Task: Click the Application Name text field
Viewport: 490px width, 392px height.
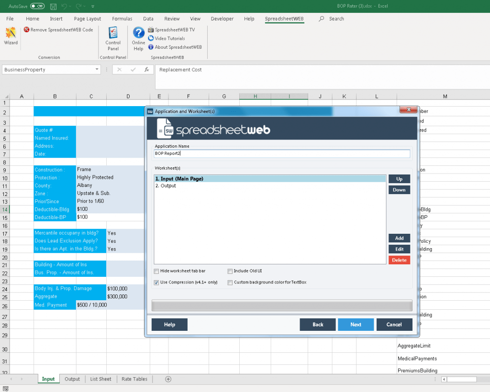Action: pos(282,153)
